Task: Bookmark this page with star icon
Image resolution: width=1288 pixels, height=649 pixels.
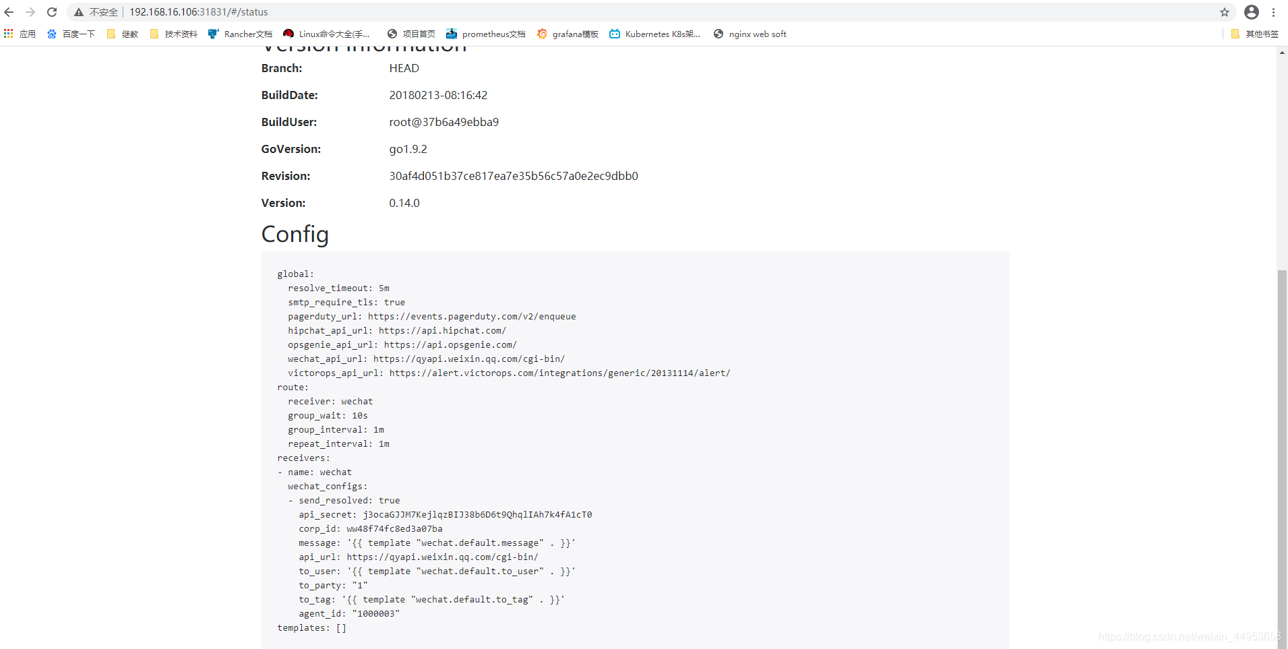Action: (x=1225, y=12)
